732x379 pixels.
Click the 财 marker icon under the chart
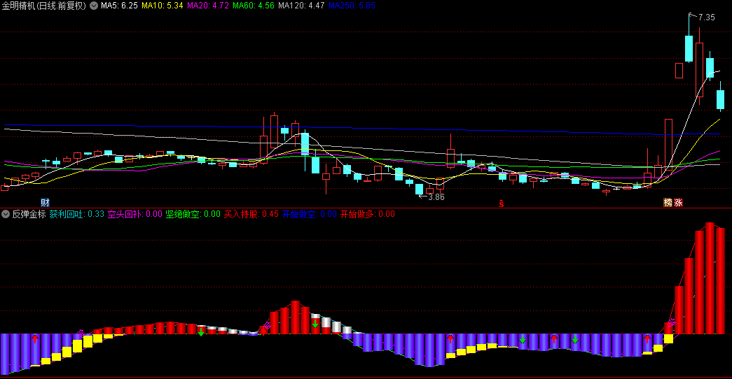(x=45, y=202)
